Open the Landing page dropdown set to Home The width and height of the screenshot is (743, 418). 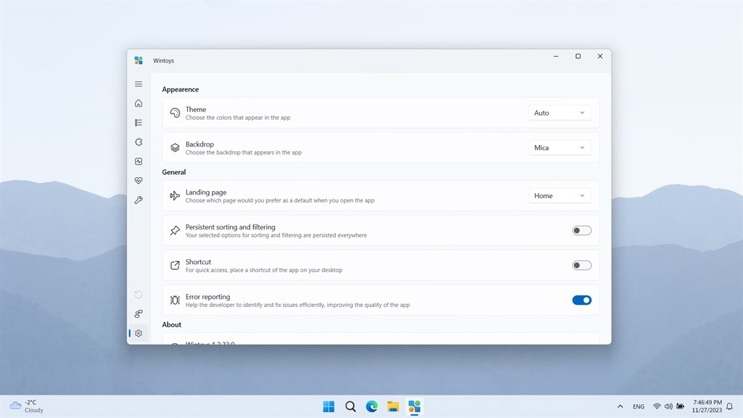point(559,196)
